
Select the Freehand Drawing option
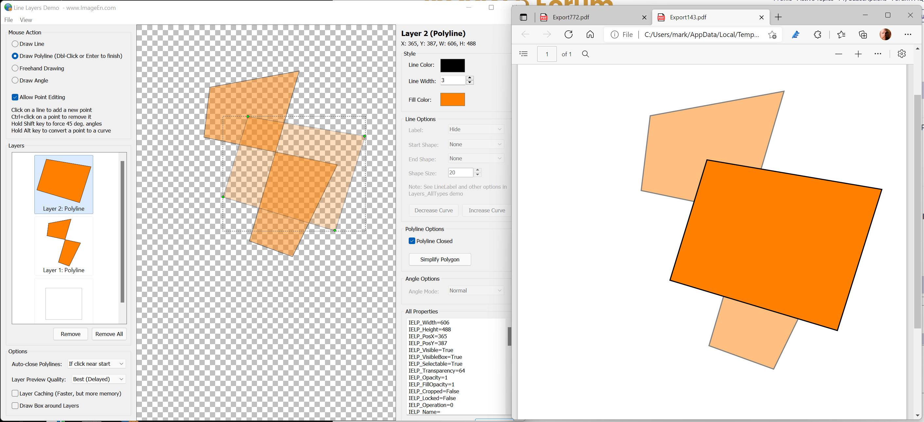pos(15,68)
